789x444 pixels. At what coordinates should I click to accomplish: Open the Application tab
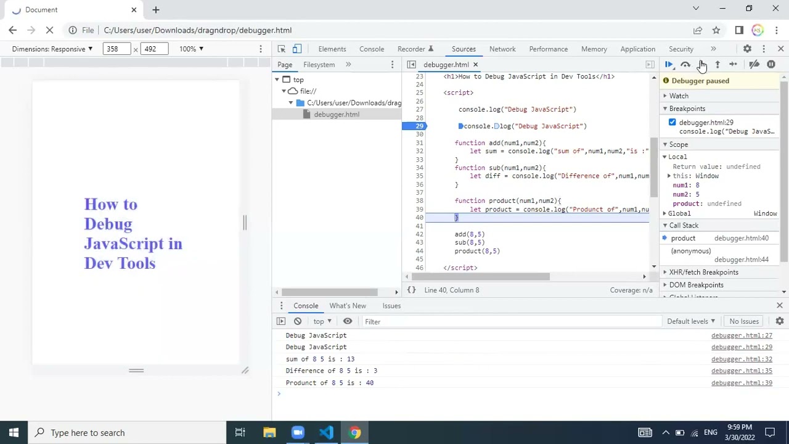click(637, 49)
